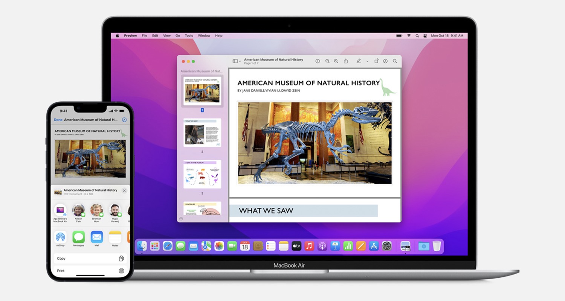Click the Inspector info icon in Preview toolbar
Viewport: 565px width, 301px height.
point(318,61)
